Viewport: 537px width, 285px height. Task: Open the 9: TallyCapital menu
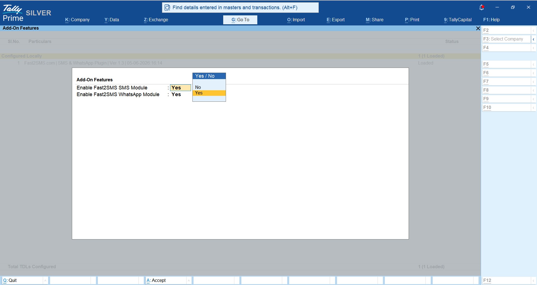(458, 20)
